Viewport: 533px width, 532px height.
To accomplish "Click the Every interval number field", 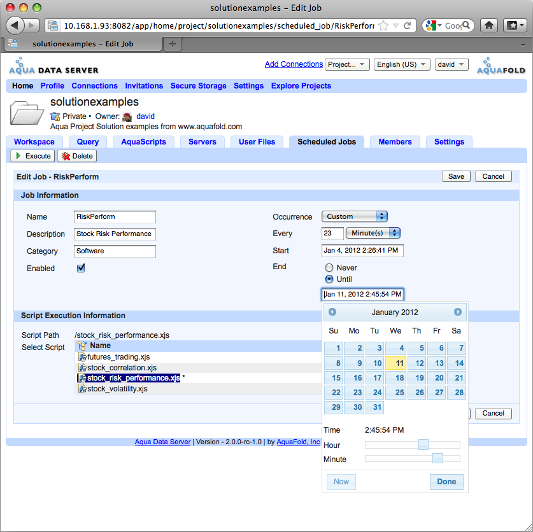I will point(332,234).
